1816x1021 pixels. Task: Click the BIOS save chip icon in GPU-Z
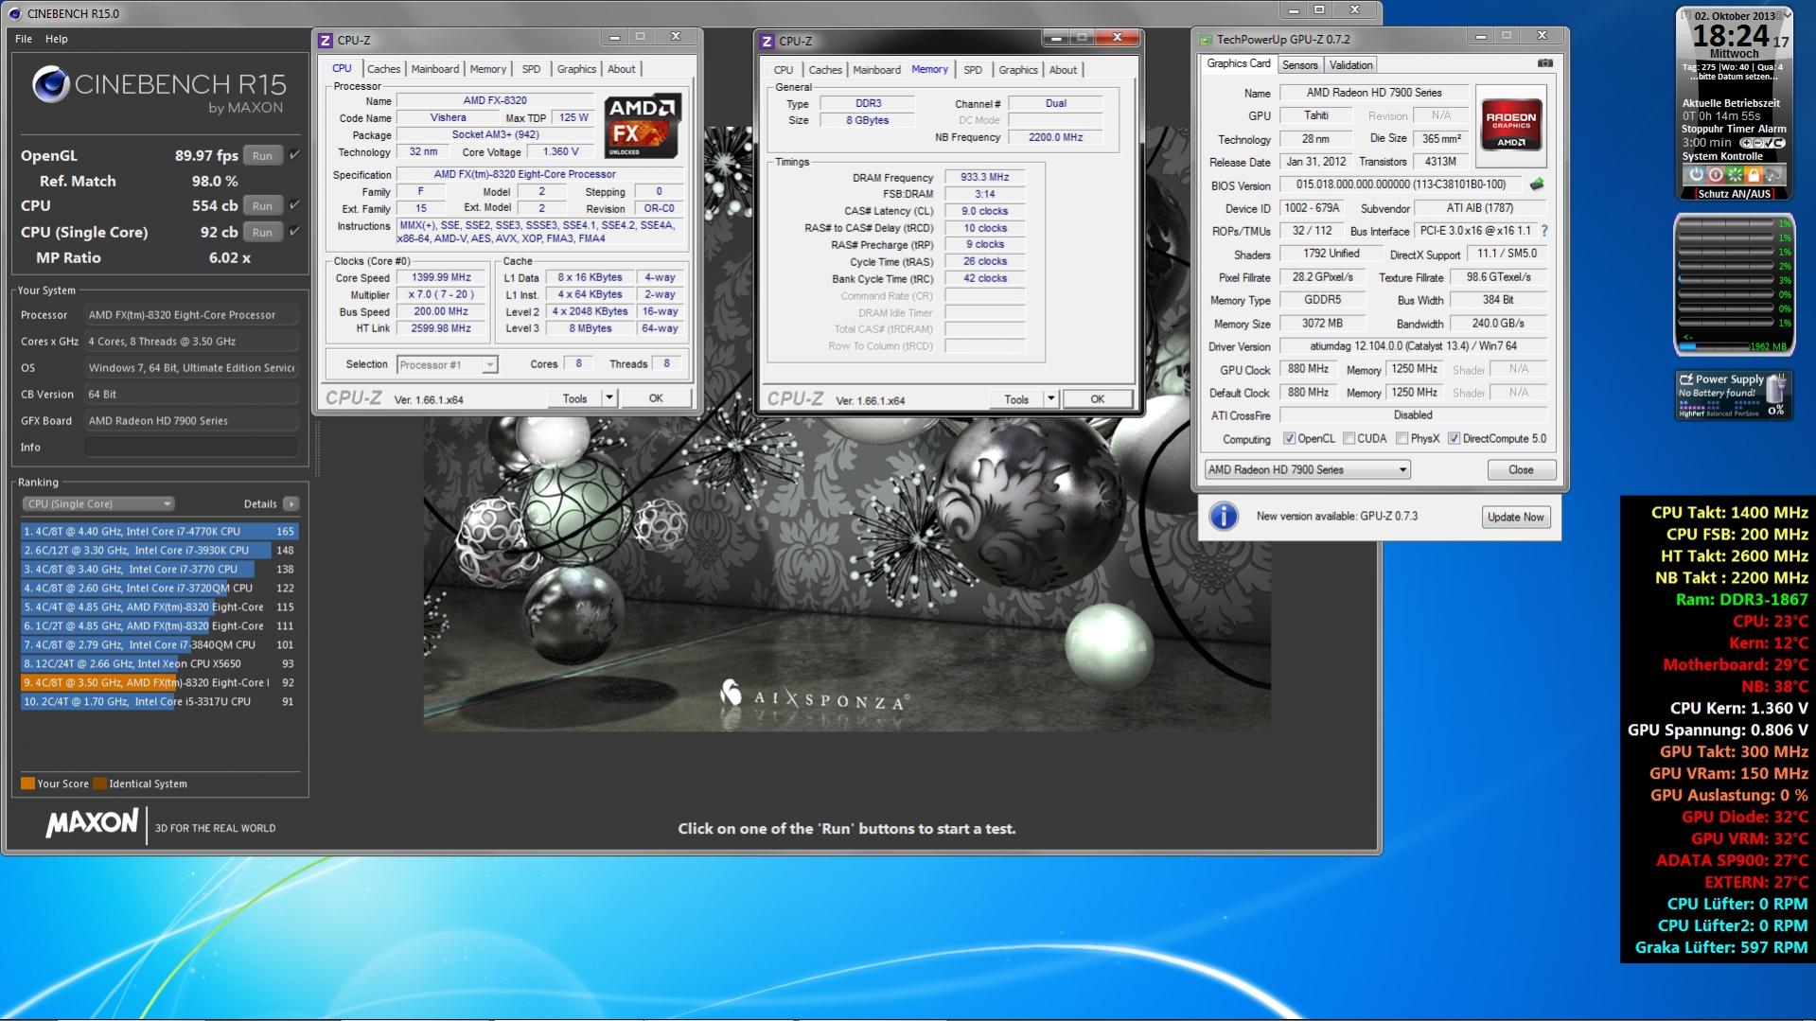coord(1537,185)
